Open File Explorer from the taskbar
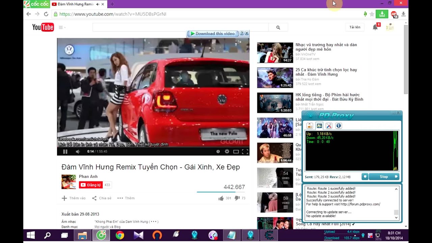The width and height of the screenshot is (432, 243). click(82, 235)
